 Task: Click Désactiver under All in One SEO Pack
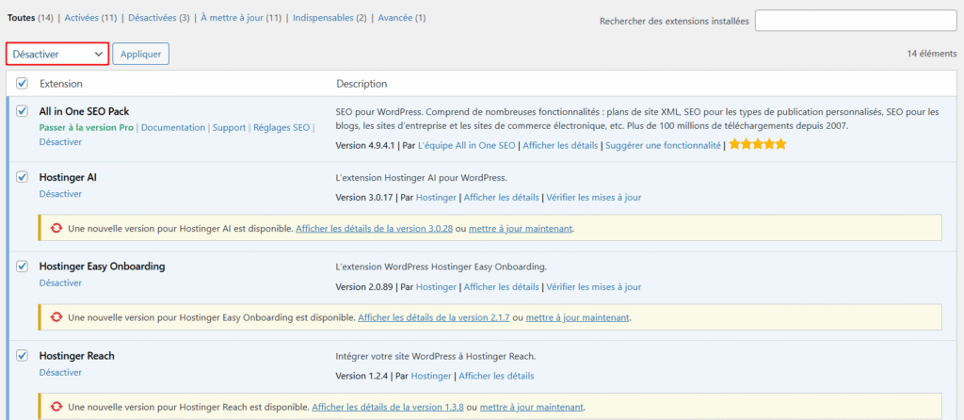(x=60, y=142)
